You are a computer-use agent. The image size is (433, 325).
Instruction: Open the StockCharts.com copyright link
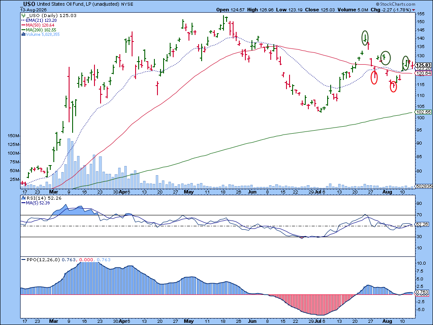395,4
